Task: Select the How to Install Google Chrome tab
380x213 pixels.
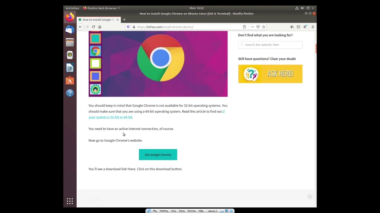Action: (x=99, y=20)
